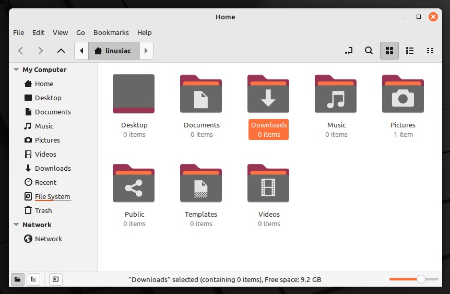Close the Home window
The height and width of the screenshot is (294, 450).
coord(433,17)
